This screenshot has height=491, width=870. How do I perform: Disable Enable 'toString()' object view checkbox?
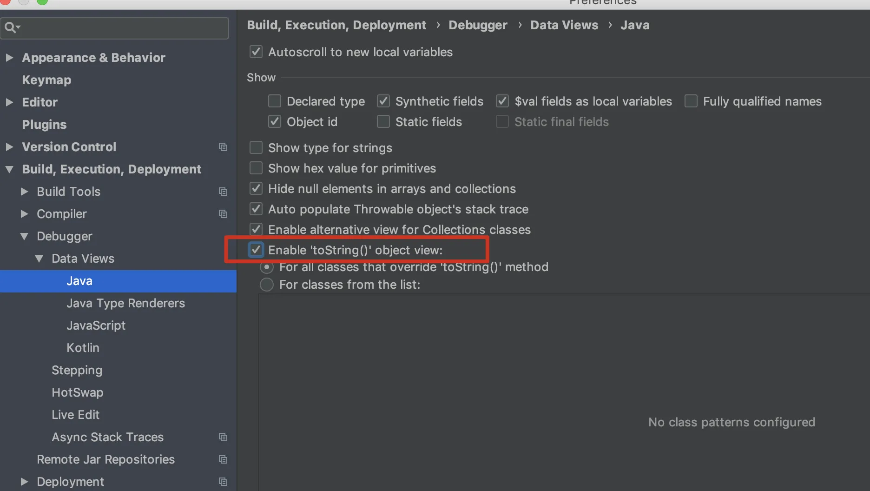pyautogui.click(x=256, y=250)
